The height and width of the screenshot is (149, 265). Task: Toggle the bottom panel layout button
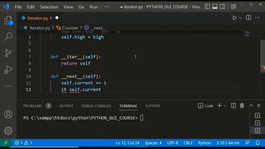click(x=215, y=7)
